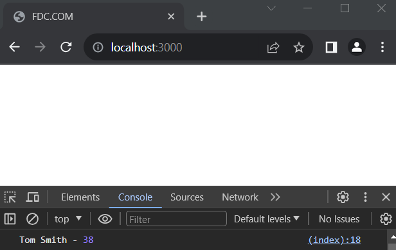Open the Chrome three-dot menu
This screenshot has width=396, height=250.
[x=382, y=47]
